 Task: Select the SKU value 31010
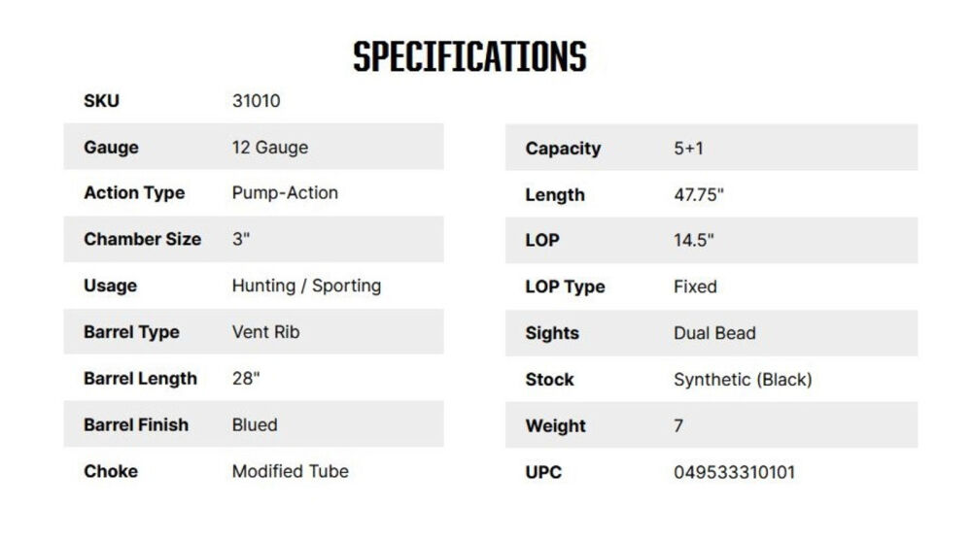point(256,100)
